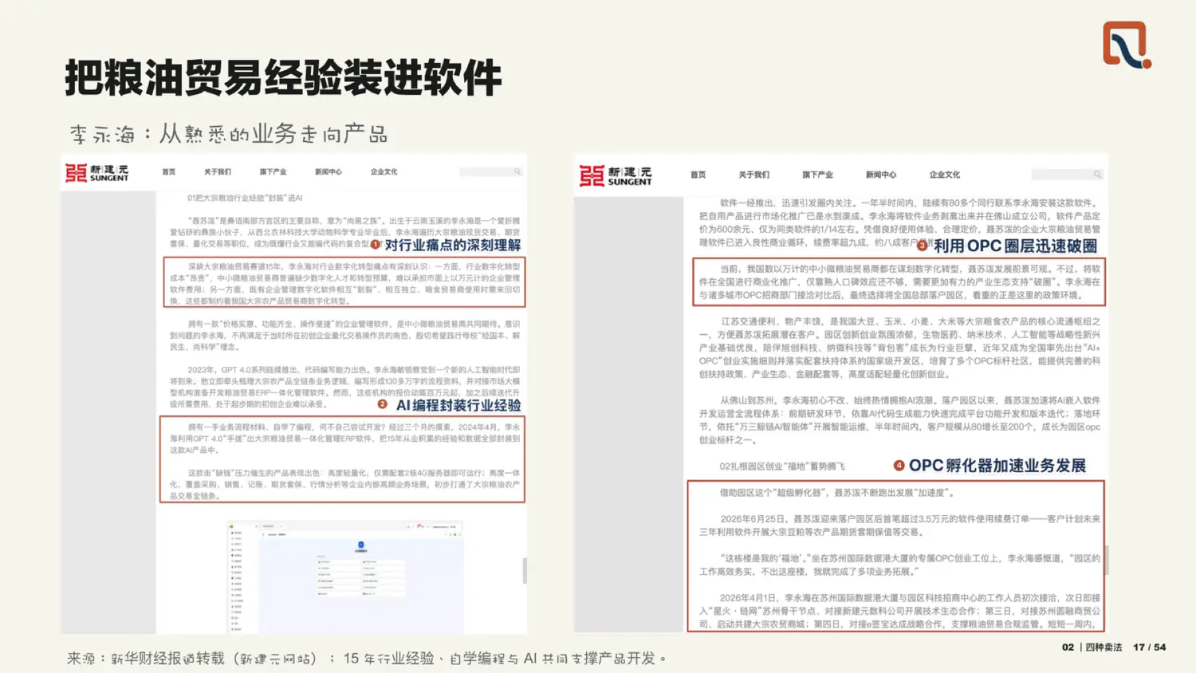The height and width of the screenshot is (673, 1196).
Task: Click the paragraph starting "2026年4月1日"
Action: coord(899,611)
